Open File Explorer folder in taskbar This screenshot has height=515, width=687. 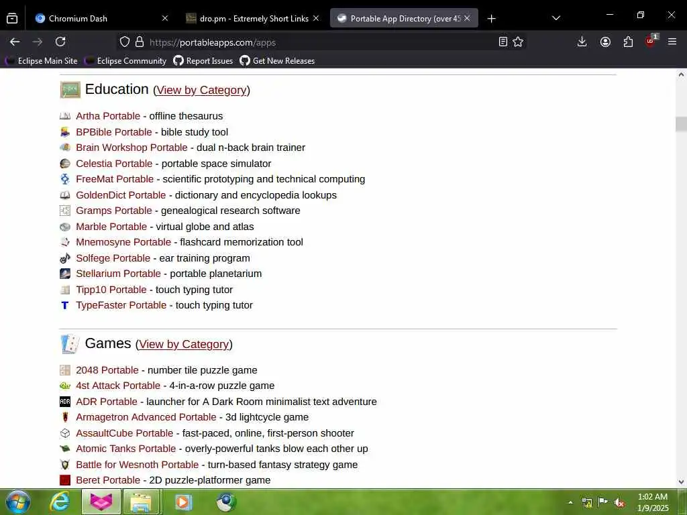pos(141,502)
